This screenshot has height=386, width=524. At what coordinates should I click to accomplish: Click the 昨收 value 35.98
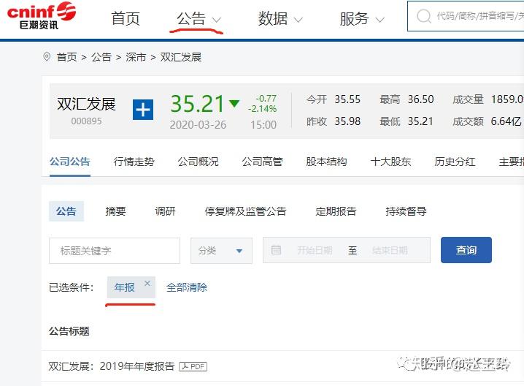coord(347,121)
